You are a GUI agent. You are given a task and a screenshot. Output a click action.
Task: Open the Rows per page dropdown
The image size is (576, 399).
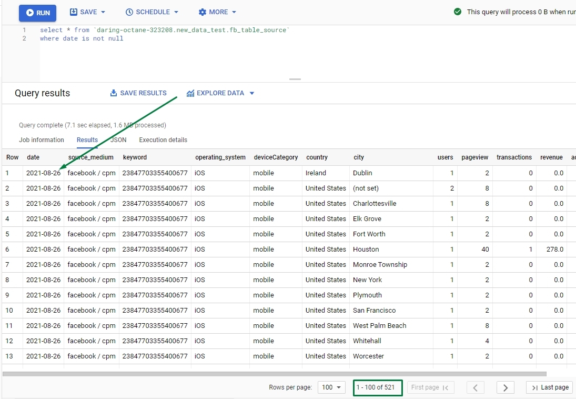click(331, 387)
